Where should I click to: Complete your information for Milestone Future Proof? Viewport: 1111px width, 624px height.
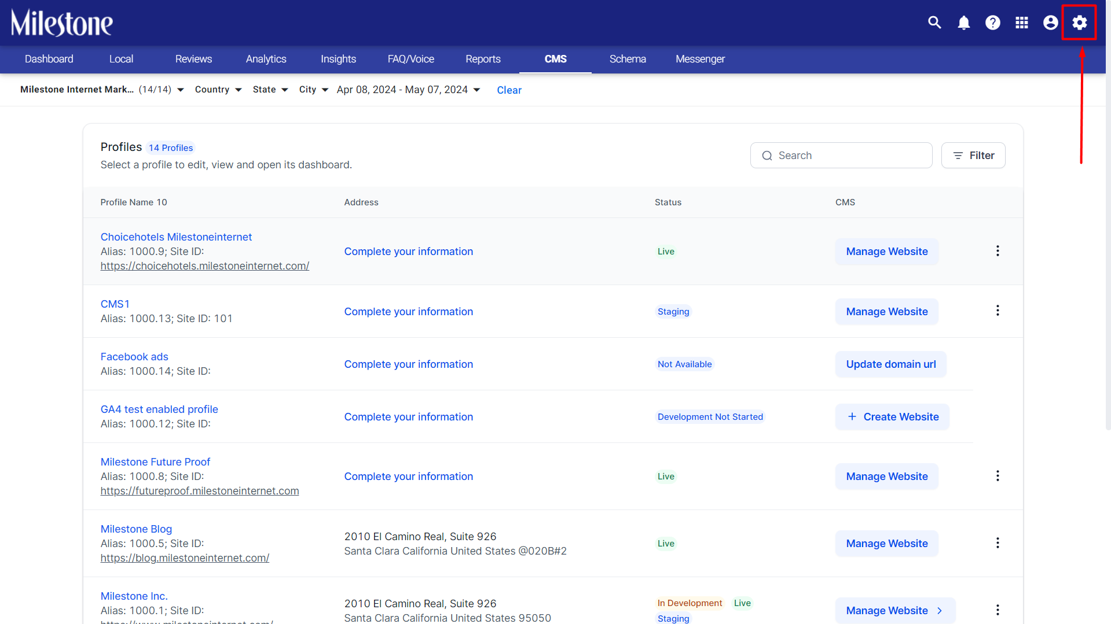[409, 477]
